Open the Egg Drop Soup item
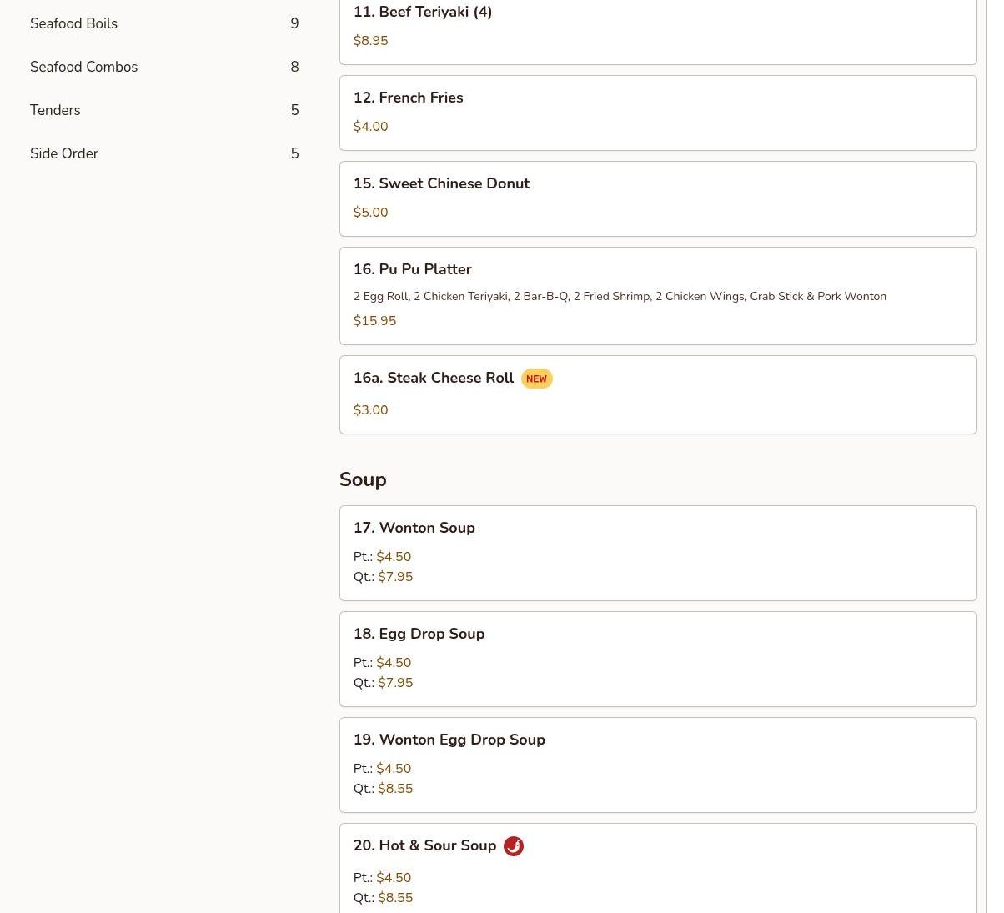The width and height of the screenshot is (1004, 913). [x=657, y=658]
